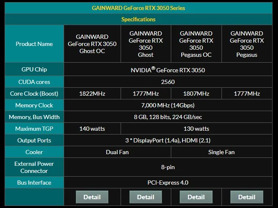Click the 'Specifications' heading
Viewport: 278px width, 208px height.
coord(139,19)
